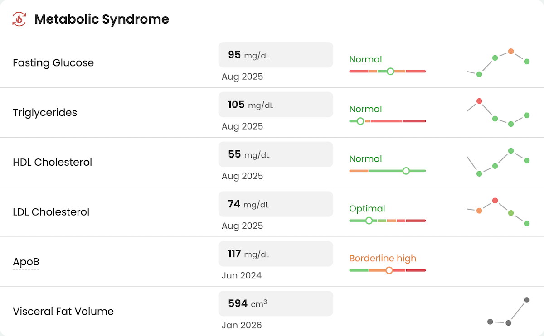Viewport: 544px width, 336px height.
Task: Click the red data point on Triglycerides sparkline
Action: [479, 101]
